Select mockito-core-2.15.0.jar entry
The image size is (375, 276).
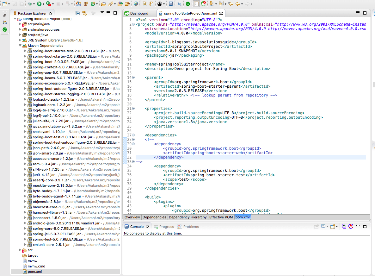(53, 185)
